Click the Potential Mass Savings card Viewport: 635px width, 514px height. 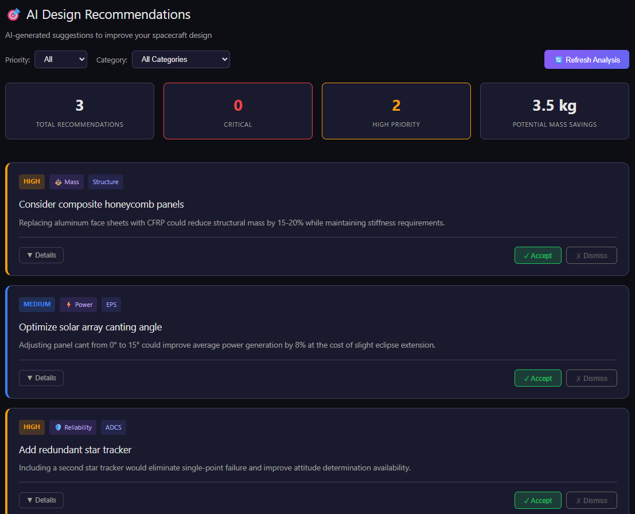coord(554,111)
